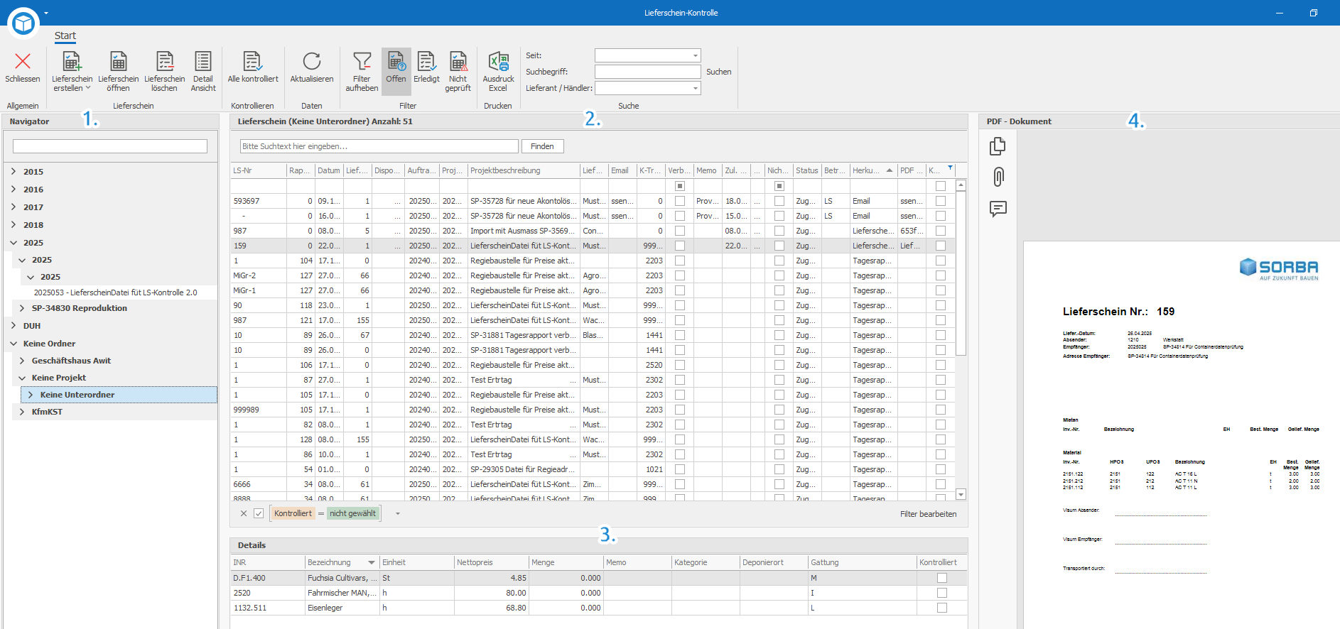Click the Suchen button
Viewport: 1340px width, 629px height.
pyautogui.click(x=719, y=72)
